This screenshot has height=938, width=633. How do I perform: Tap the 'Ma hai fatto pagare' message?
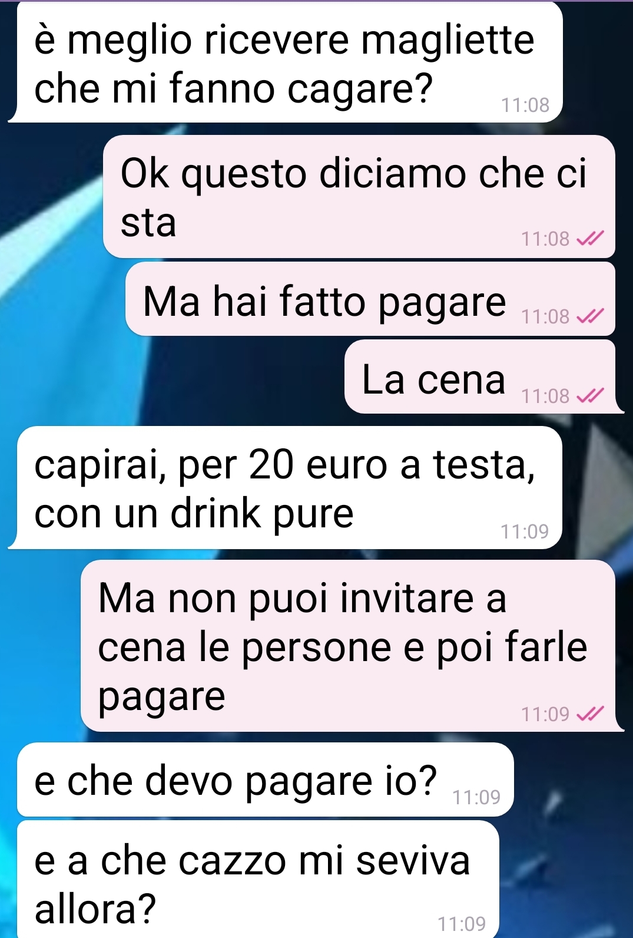pyautogui.click(x=370, y=299)
